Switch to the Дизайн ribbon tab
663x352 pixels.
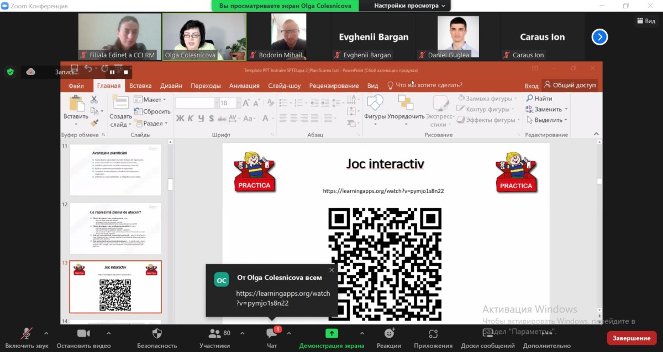[x=171, y=86]
